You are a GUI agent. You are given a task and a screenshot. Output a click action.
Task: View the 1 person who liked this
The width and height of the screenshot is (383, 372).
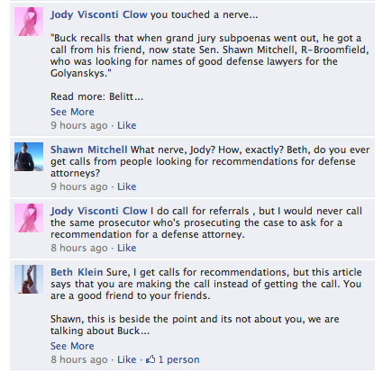[178, 359]
